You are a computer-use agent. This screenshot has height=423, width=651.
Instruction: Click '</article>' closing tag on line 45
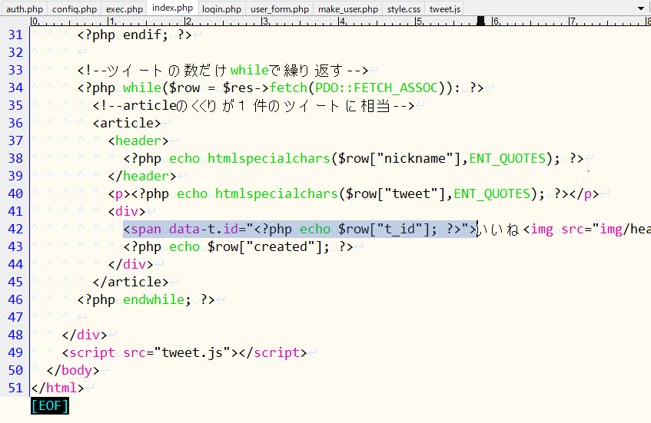(x=131, y=282)
